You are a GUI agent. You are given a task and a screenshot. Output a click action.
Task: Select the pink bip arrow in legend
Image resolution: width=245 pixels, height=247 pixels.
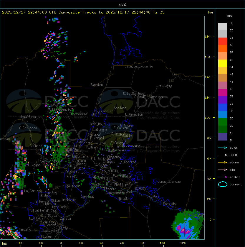(223, 170)
